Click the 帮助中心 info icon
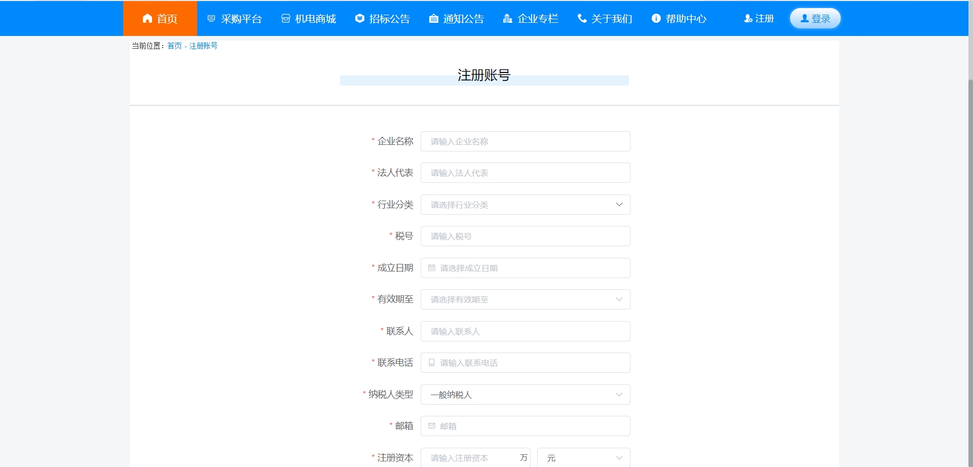 (656, 19)
